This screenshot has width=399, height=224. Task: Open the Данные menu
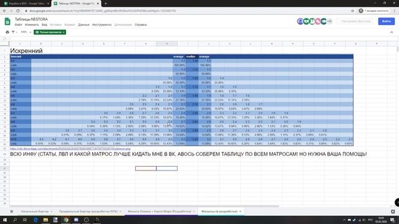click(84, 25)
